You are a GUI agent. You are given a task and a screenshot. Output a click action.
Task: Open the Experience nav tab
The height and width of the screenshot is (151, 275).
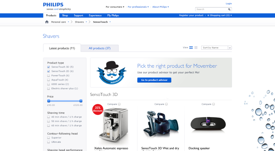tap(95, 15)
